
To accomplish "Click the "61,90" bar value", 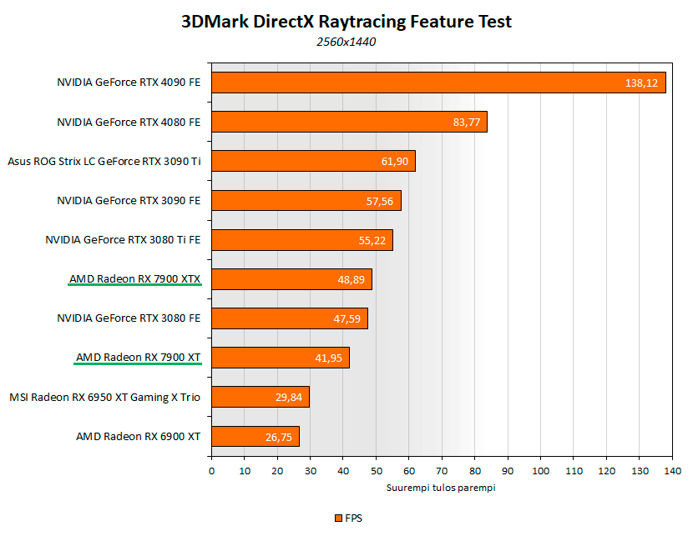I will tap(395, 162).
